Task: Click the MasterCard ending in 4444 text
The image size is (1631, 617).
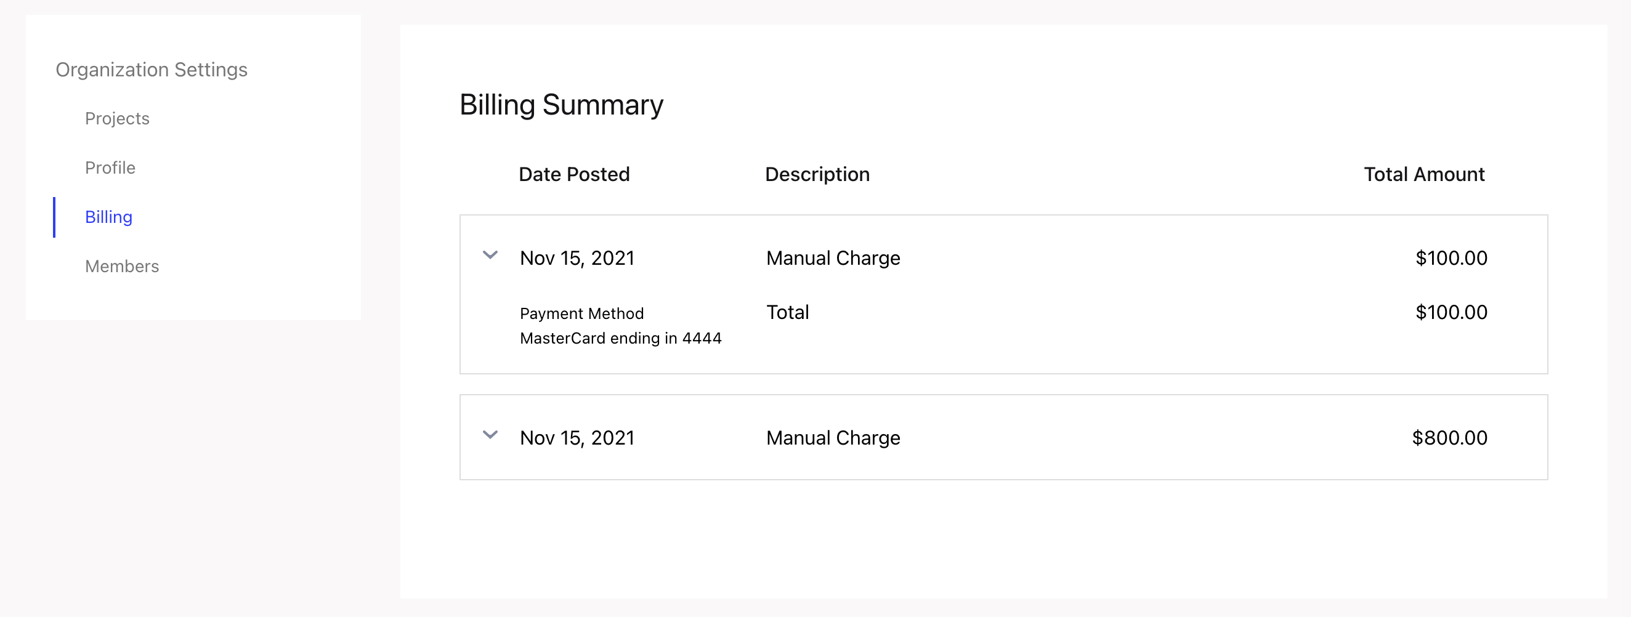Action: [x=620, y=339]
